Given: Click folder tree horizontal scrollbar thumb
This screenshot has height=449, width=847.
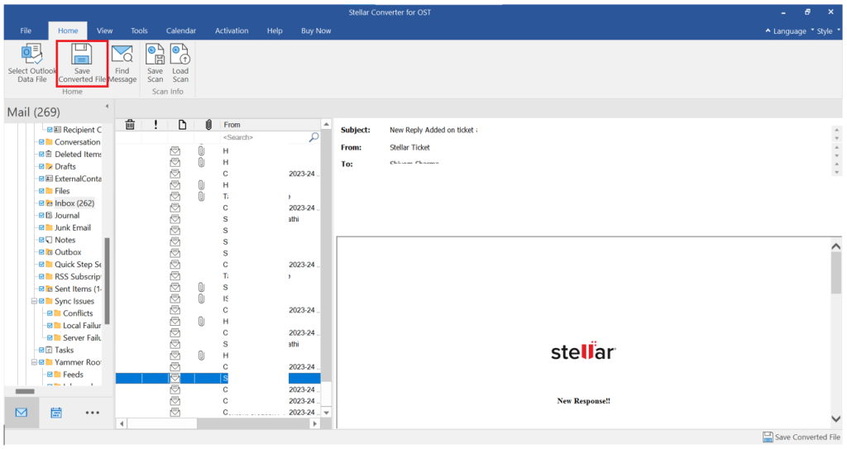Looking at the screenshot, I should point(25,391).
